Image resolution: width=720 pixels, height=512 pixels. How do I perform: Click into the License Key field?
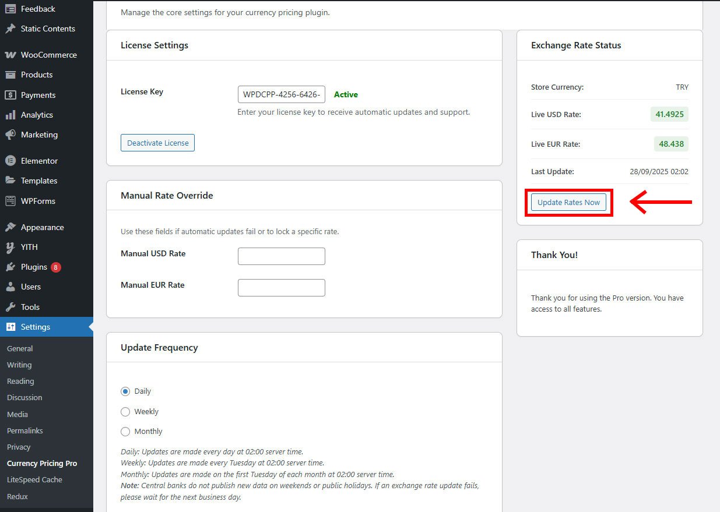[281, 94]
